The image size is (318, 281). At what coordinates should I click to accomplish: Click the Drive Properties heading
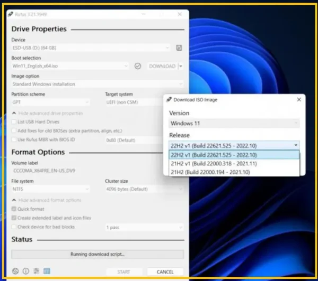39,29
